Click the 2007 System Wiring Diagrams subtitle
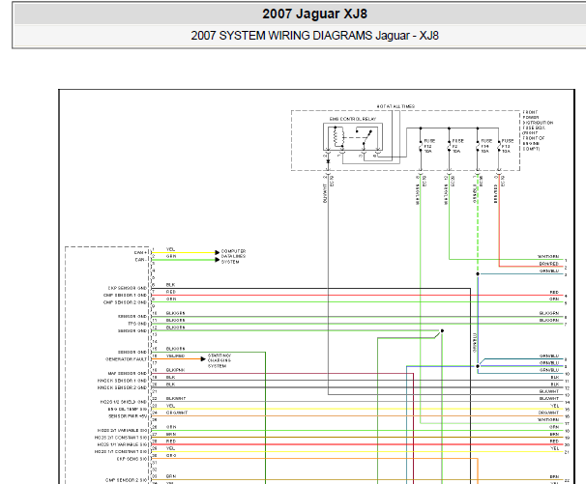 click(x=314, y=36)
